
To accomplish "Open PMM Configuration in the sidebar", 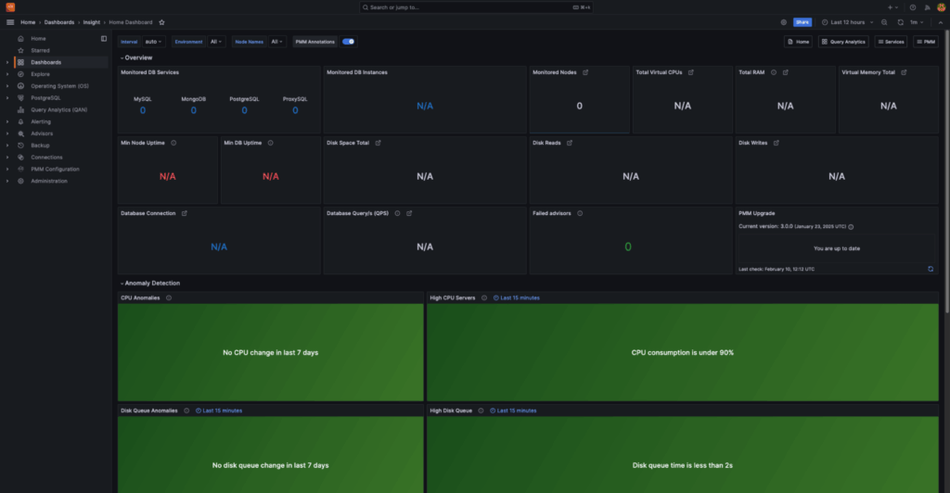I will [x=55, y=170].
